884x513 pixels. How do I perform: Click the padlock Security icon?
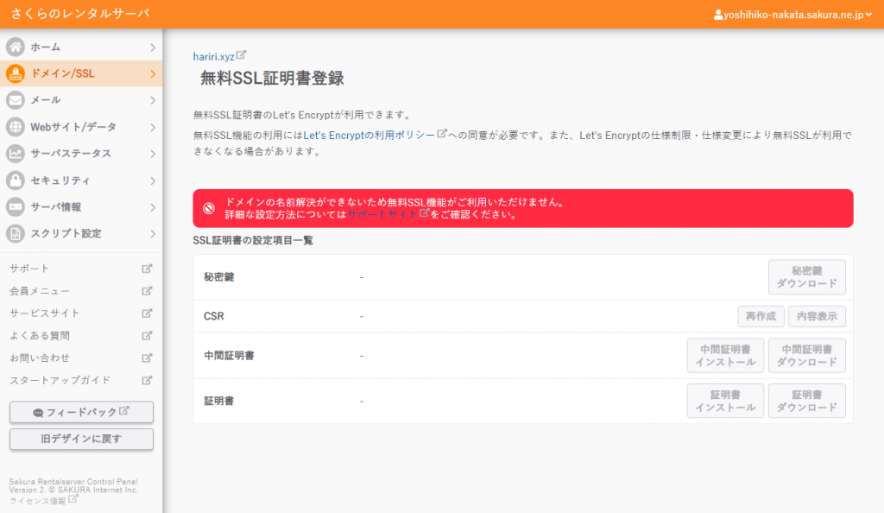click(x=16, y=180)
